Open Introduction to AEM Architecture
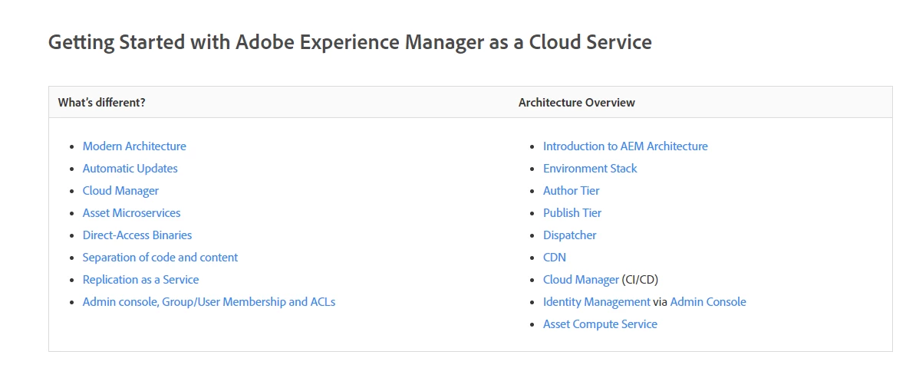This screenshot has width=906, height=381. pos(625,146)
